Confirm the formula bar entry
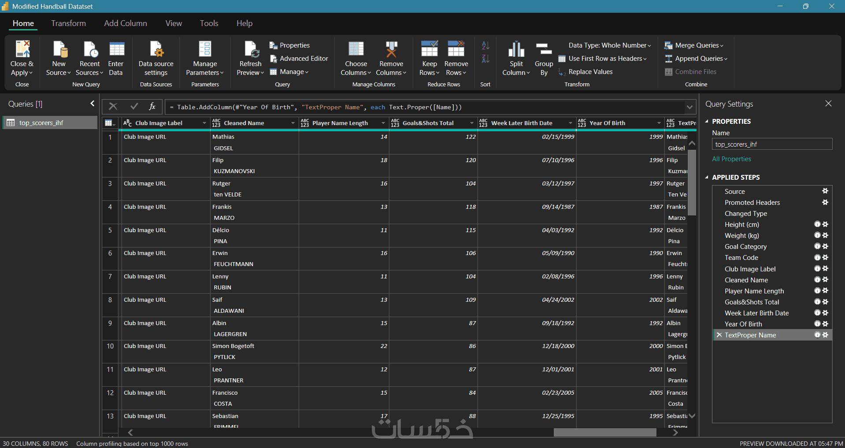Viewport: 845px width, 448px height. click(x=134, y=107)
